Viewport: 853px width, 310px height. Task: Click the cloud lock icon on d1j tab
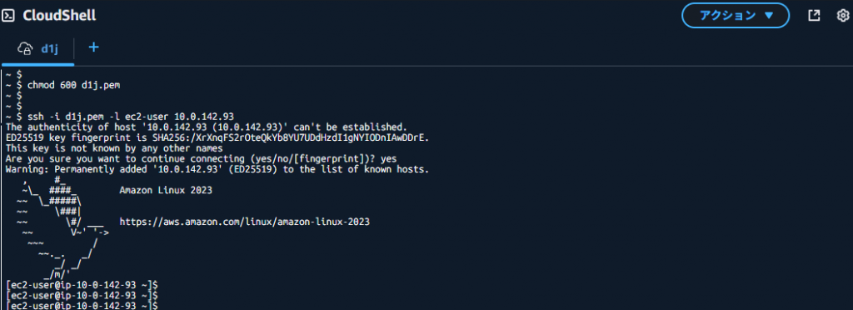[x=26, y=48]
